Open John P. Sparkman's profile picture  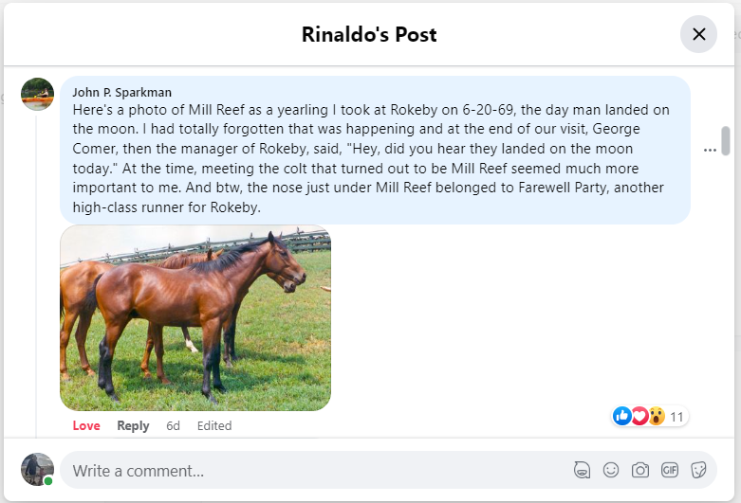(x=37, y=94)
